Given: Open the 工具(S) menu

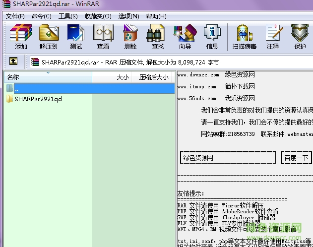Looking at the screenshot, I should point(68,16).
